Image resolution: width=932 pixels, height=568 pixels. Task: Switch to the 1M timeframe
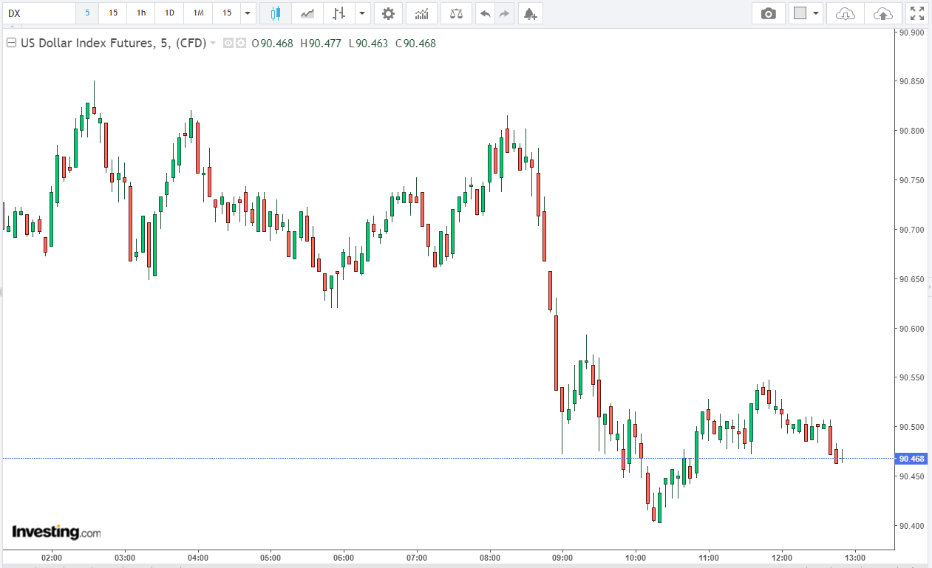pos(198,13)
